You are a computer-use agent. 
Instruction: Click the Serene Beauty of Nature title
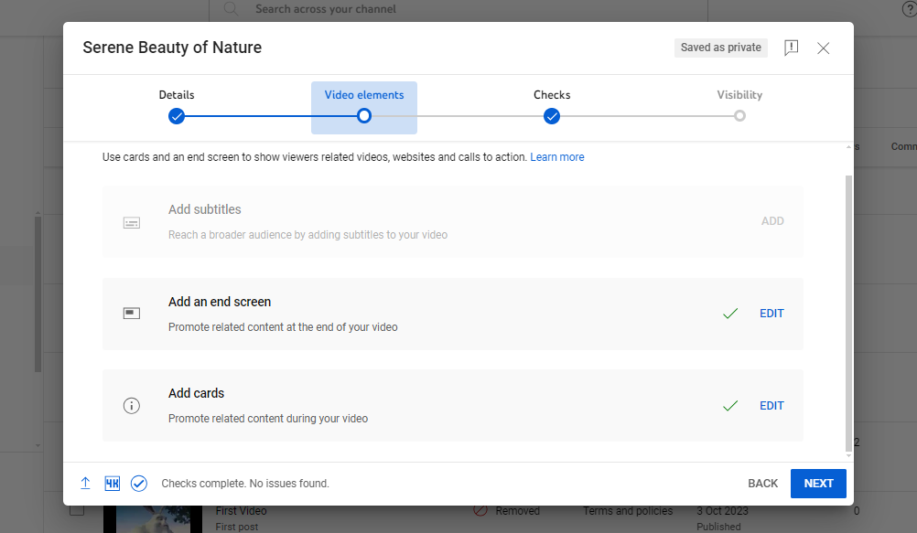click(x=172, y=48)
